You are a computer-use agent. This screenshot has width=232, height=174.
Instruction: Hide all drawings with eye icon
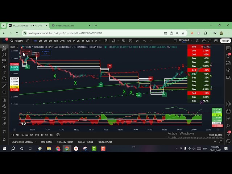tap(4, 117)
